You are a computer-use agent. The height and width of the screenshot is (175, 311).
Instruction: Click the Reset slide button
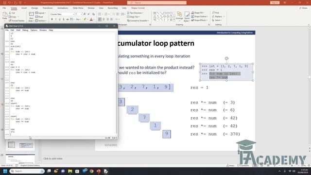pyautogui.click(x=39, y=17)
